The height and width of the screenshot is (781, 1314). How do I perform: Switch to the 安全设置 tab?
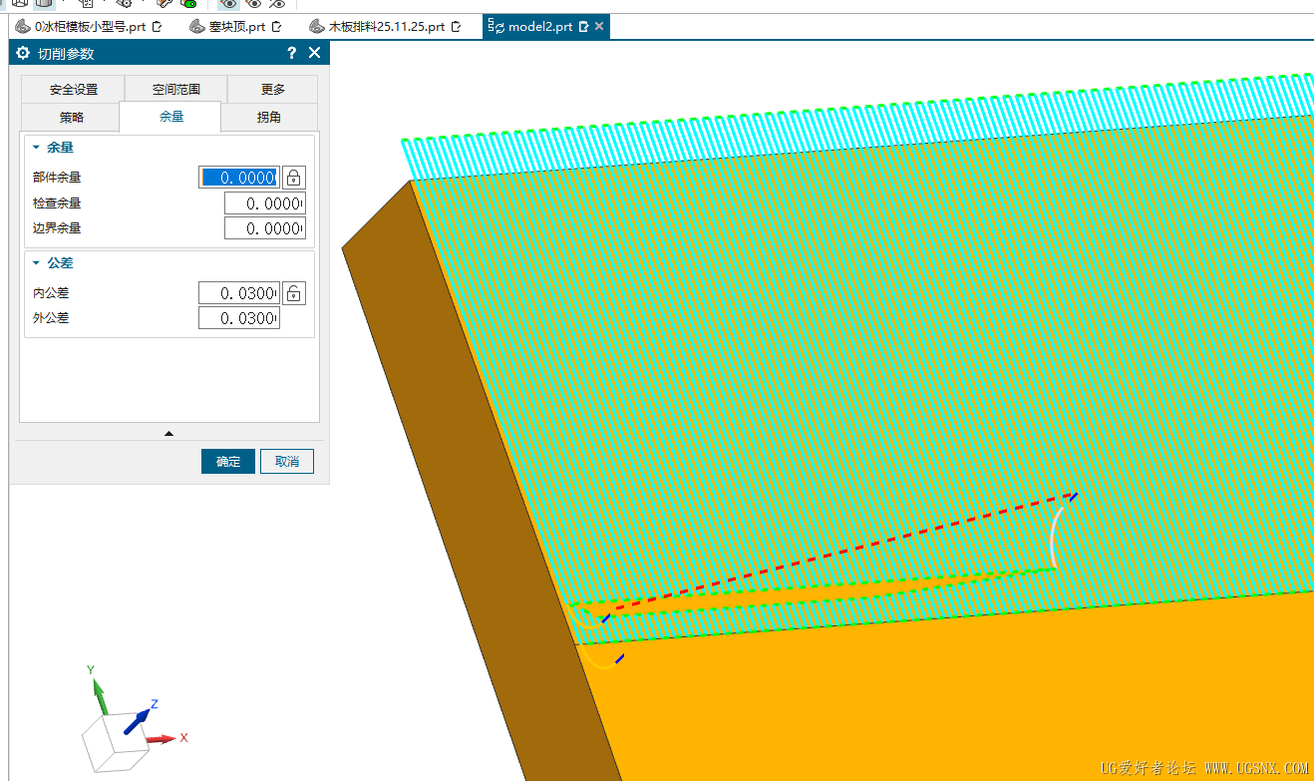coord(74,90)
